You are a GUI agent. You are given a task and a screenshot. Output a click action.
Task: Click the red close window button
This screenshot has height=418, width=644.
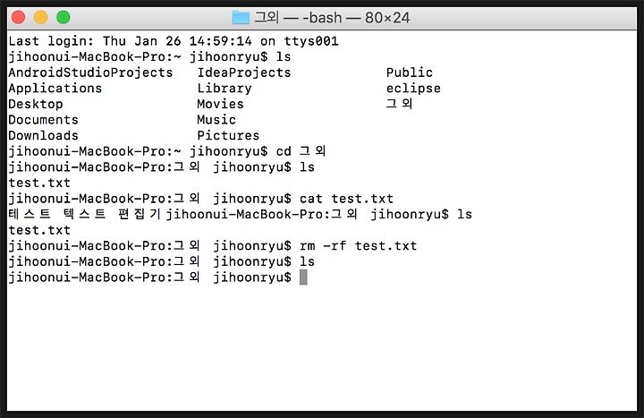[19, 17]
